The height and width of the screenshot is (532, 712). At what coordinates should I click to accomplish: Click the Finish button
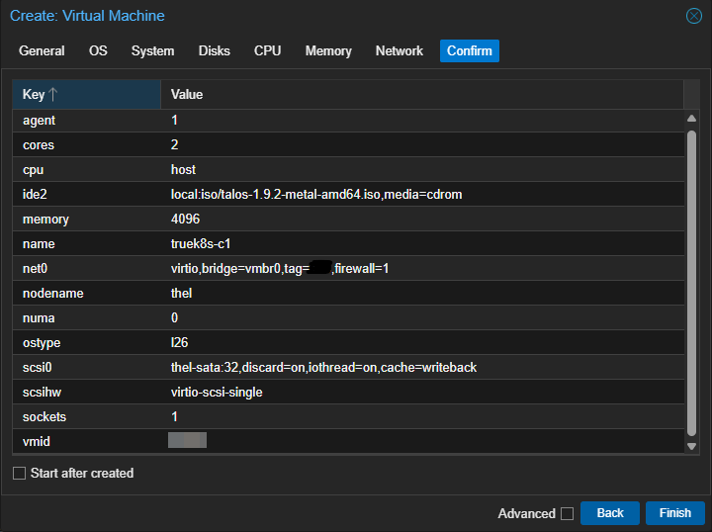click(675, 513)
